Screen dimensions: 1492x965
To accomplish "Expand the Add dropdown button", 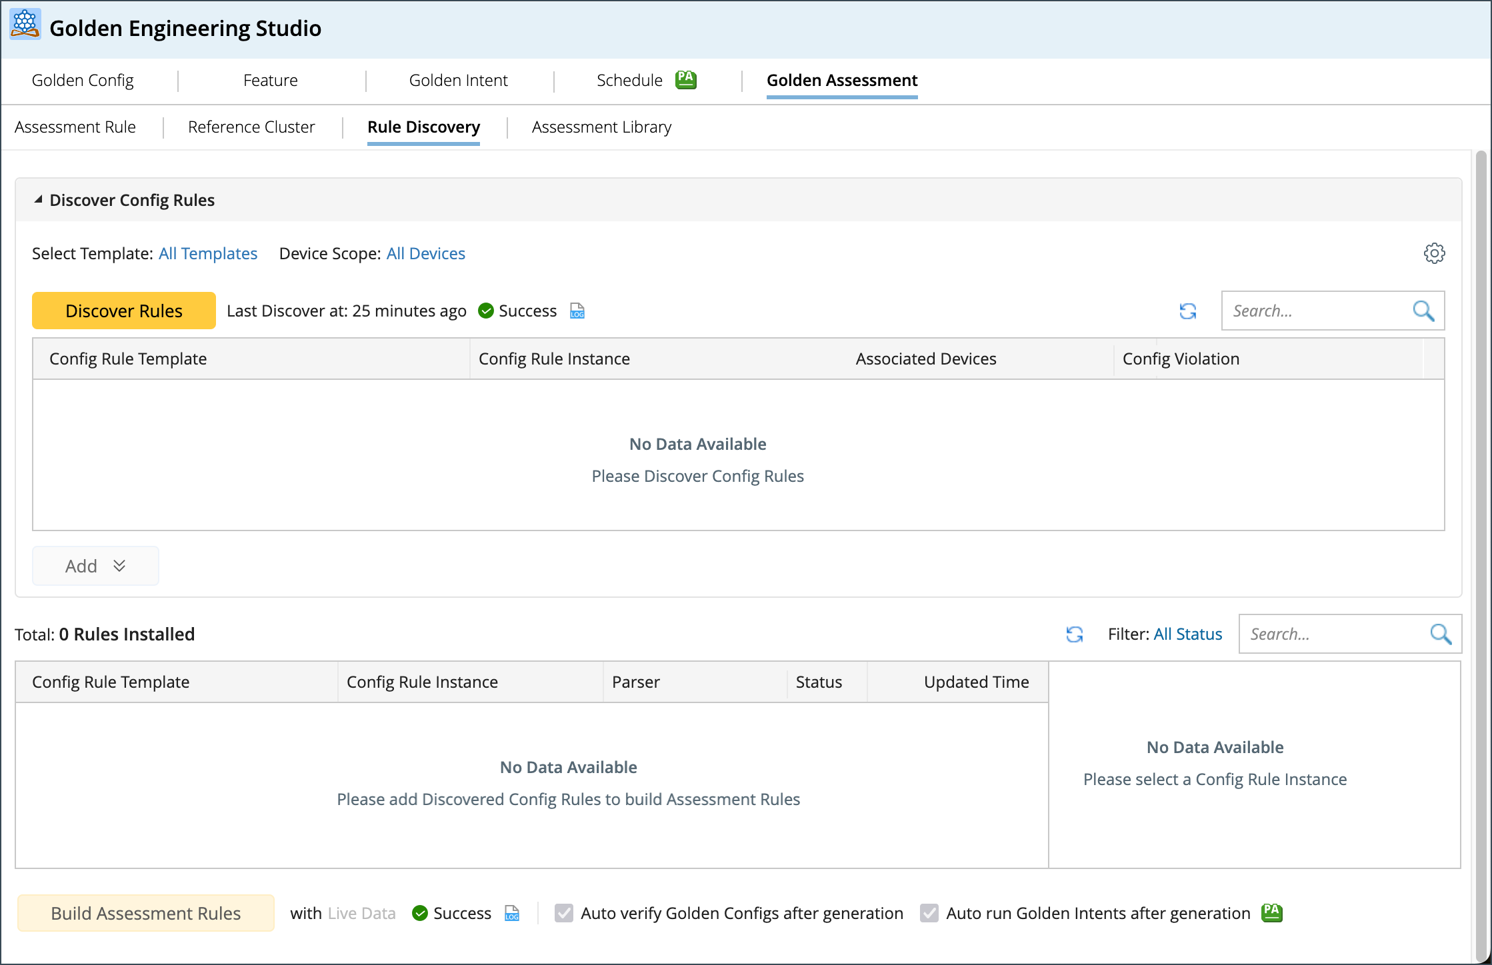I will point(95,566).
